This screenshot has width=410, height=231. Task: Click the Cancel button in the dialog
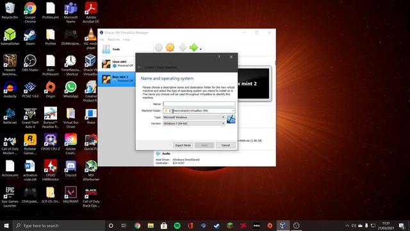coord(225,146)
